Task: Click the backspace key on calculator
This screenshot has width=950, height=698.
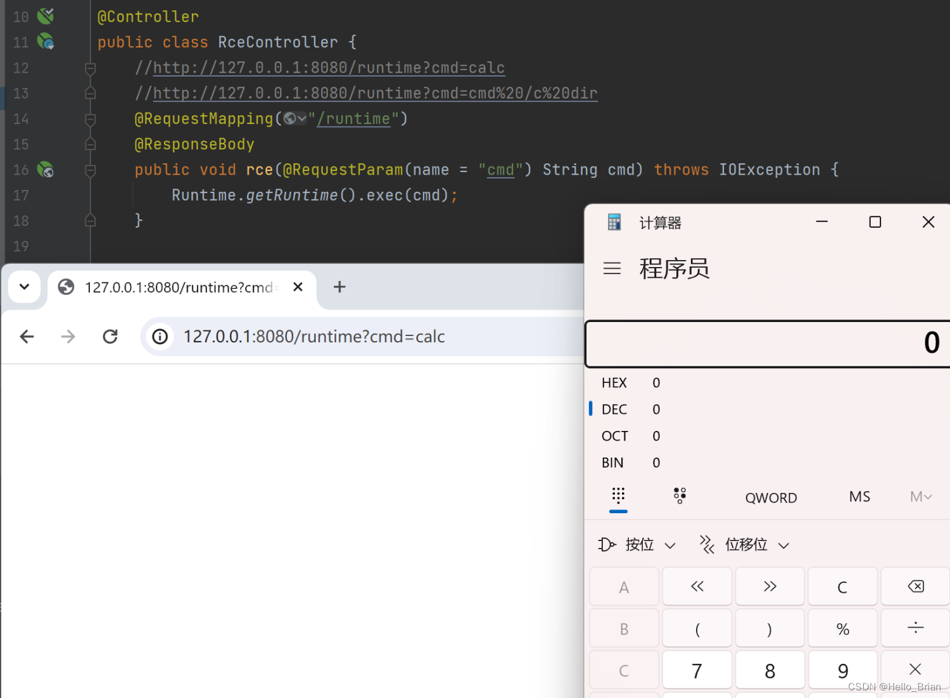Action: coord(916,587)
